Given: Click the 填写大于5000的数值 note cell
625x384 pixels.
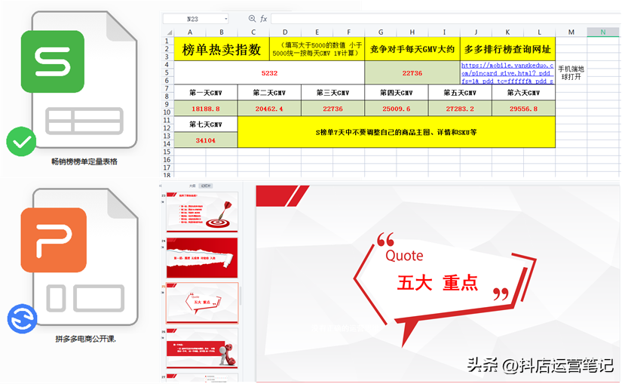Looking at the screenshot, I should pos(317,49).
